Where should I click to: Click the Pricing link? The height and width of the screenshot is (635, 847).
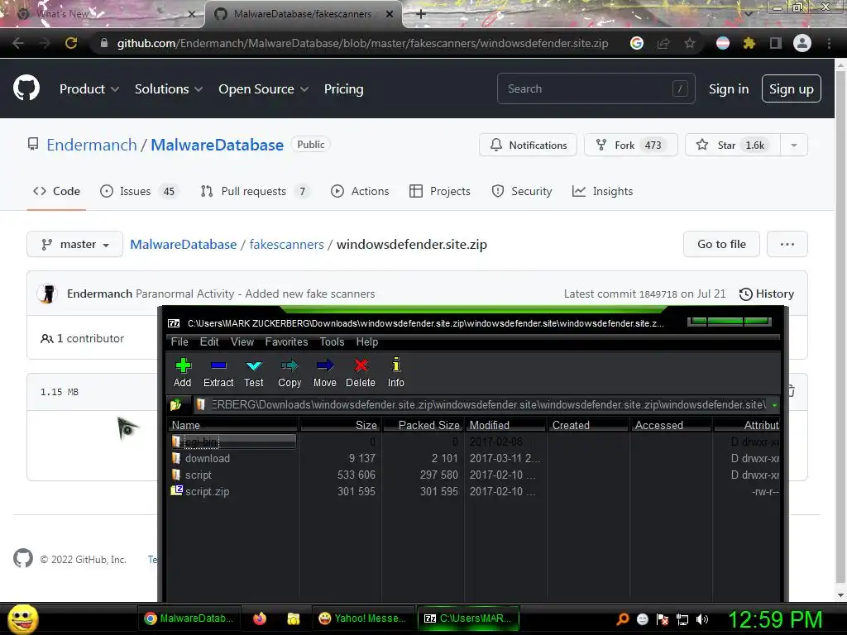pos(343,89)
